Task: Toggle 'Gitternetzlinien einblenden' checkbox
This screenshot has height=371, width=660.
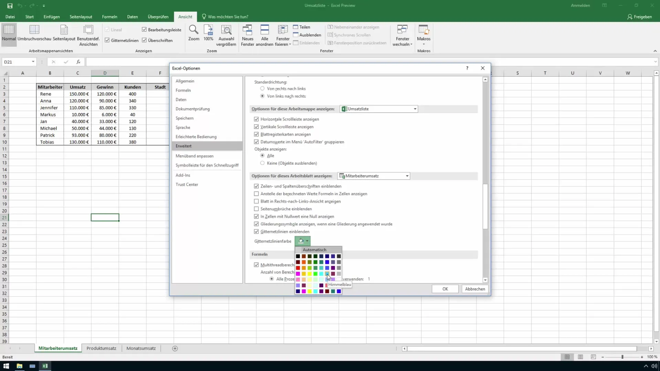Action: coord(256,232)
